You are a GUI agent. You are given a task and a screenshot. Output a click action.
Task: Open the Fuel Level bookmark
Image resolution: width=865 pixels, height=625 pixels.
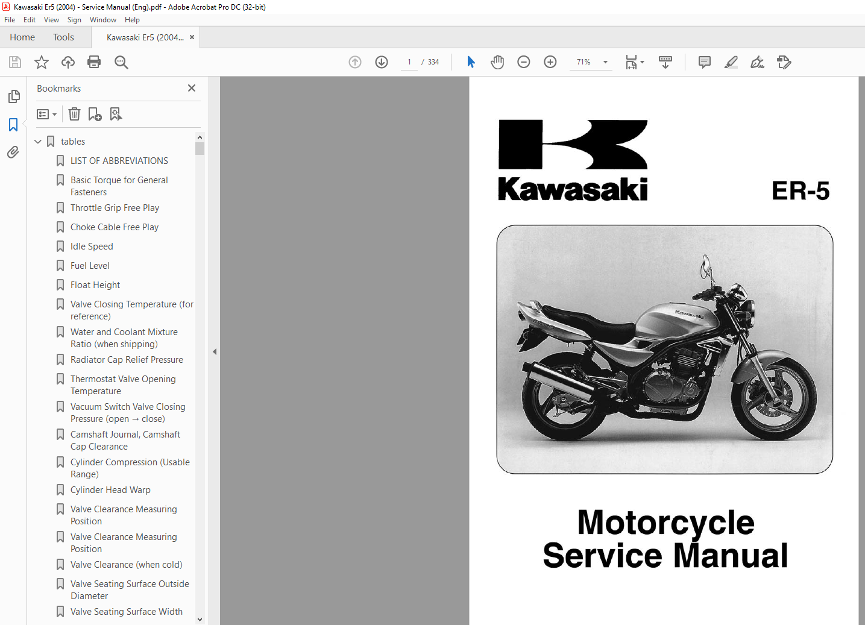90,266
